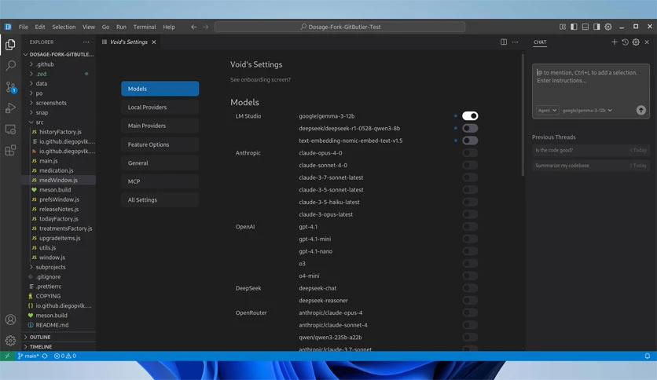Open the Manage gear in activity bar
The height and width of the screenshot is (380, 657).
[x=10, y=341]
